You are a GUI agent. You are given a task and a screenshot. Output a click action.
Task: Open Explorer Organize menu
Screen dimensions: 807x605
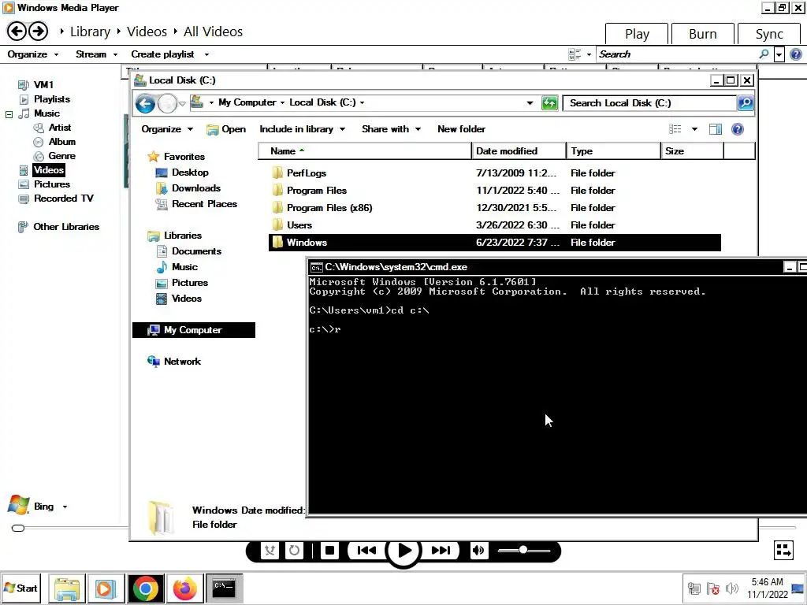coord(167,129)
